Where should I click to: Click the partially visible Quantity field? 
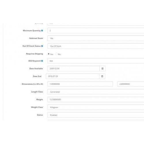[96, 24]
